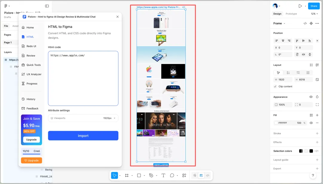Screen dimensions: 323x184
Task: Open the Frame type dropdown
Action: pos(279,23)
